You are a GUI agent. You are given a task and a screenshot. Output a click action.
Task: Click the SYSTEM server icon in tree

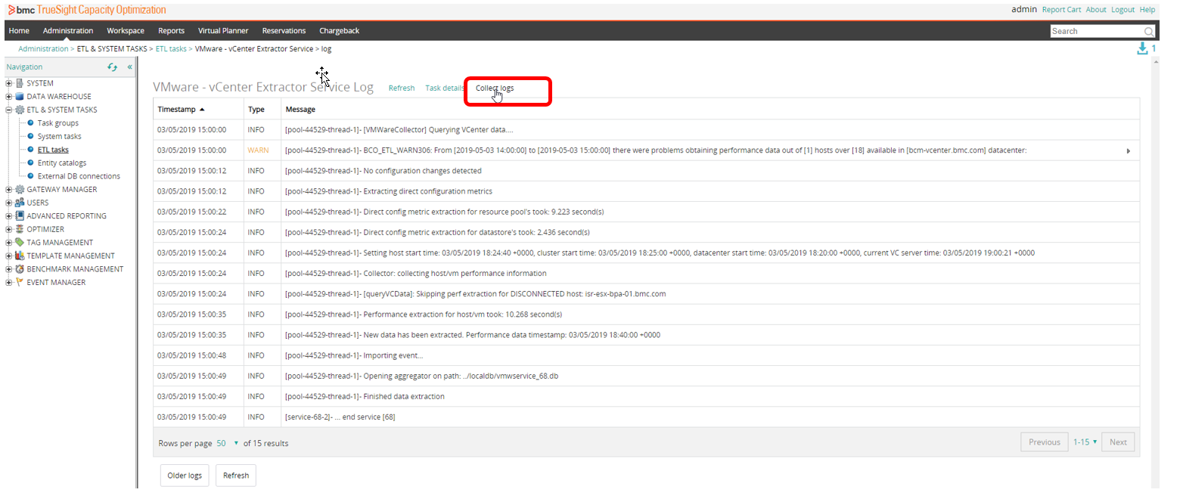point(20,83)
